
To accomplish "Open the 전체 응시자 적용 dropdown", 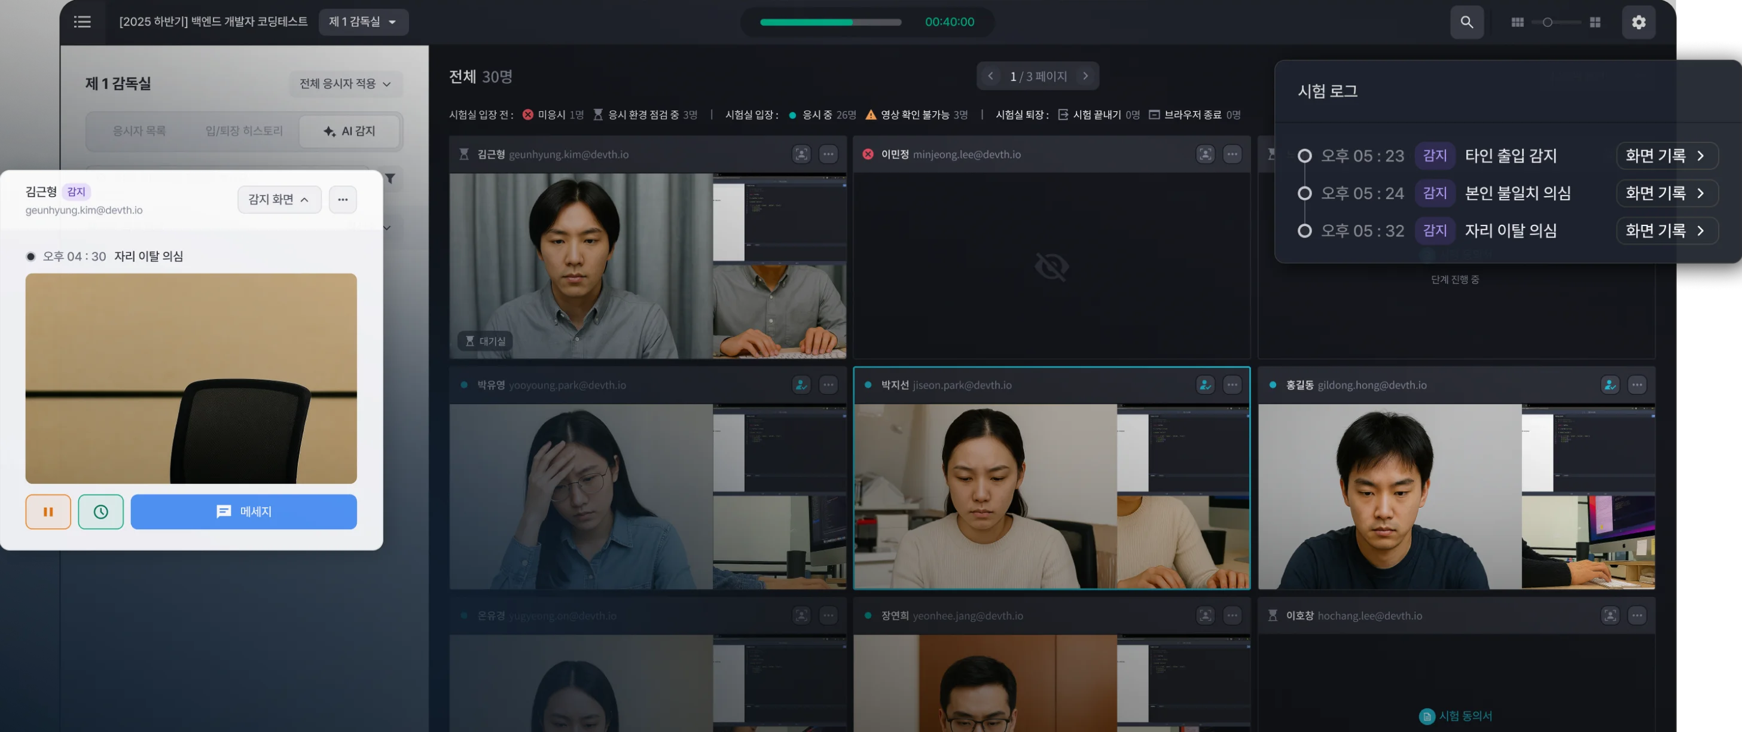I will [346, 84].
